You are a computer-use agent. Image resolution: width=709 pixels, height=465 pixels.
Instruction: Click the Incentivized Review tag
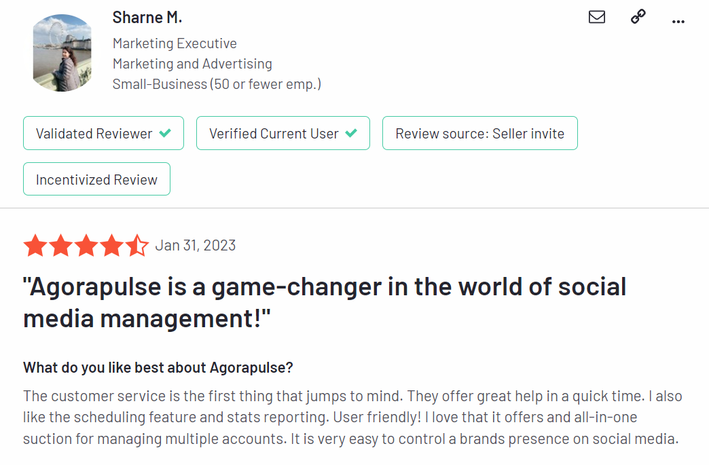[96, 179]
